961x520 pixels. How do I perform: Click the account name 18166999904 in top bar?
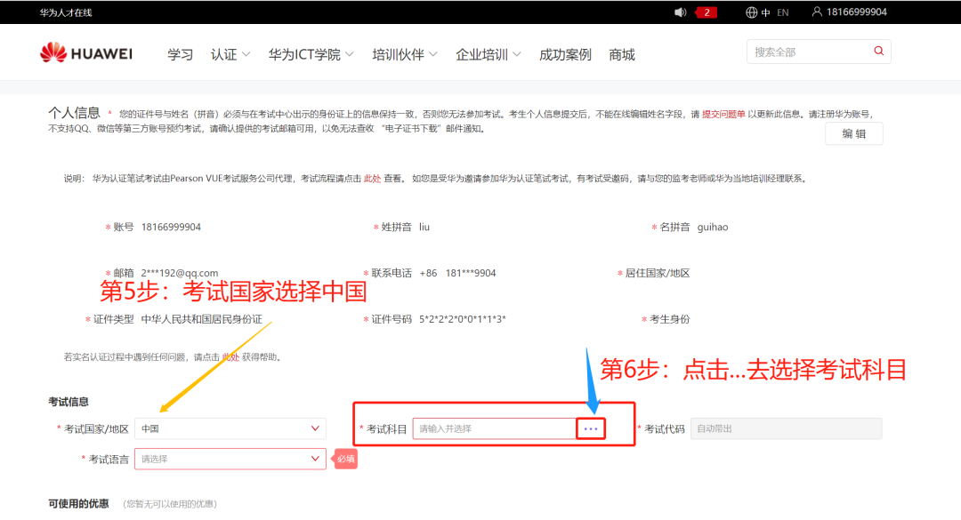(856, 12)
